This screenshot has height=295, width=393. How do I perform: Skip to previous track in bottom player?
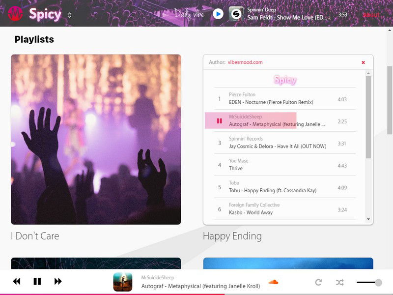17,281
